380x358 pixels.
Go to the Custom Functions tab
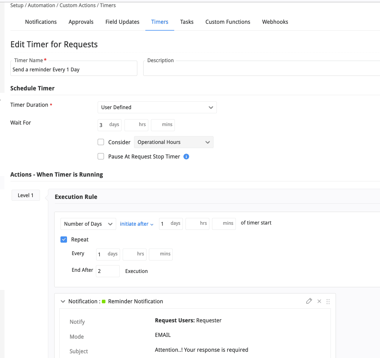(228, 22)
